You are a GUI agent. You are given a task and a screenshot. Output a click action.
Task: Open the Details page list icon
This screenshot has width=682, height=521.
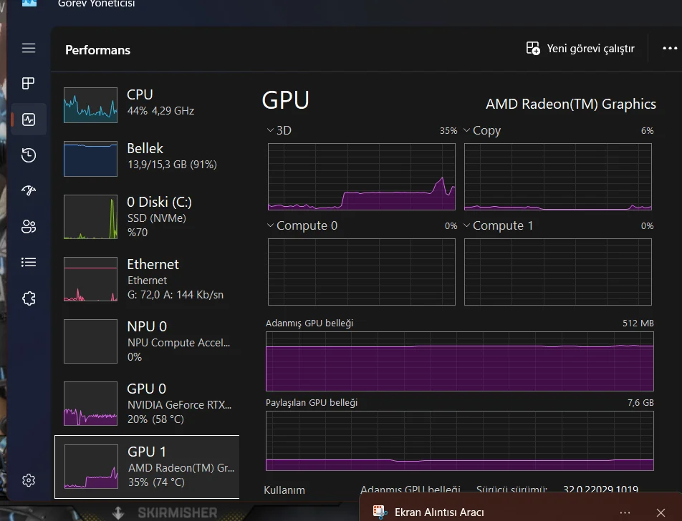(x=29, y=262)
